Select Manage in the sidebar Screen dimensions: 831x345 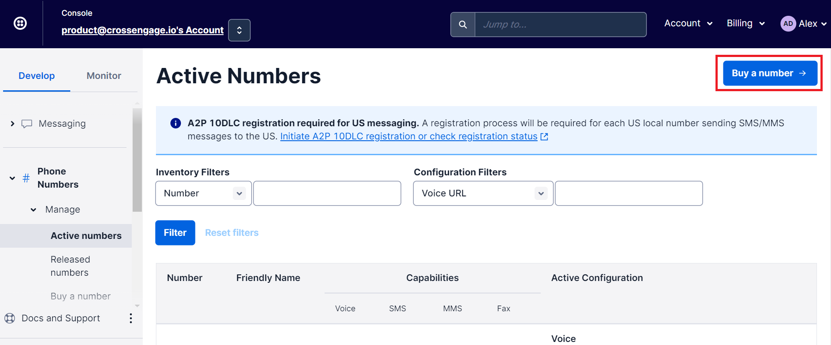point(63,210)
